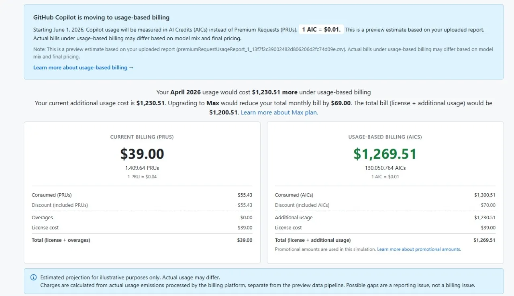
Task: Select the '$0.00' Overages value
Action: 246,218
